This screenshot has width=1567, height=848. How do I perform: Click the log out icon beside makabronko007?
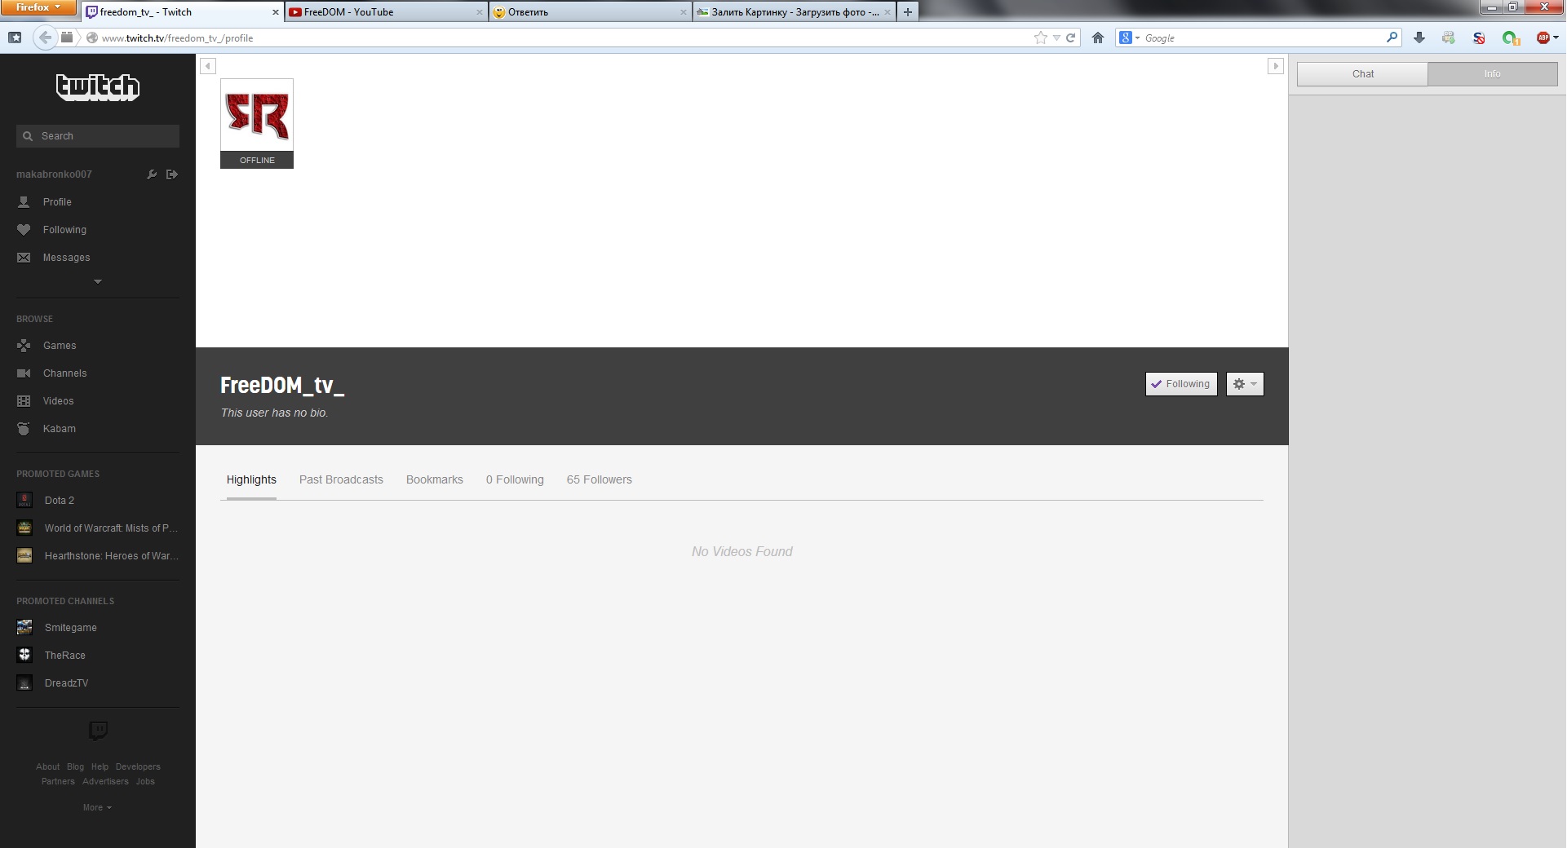coord(172,174)
